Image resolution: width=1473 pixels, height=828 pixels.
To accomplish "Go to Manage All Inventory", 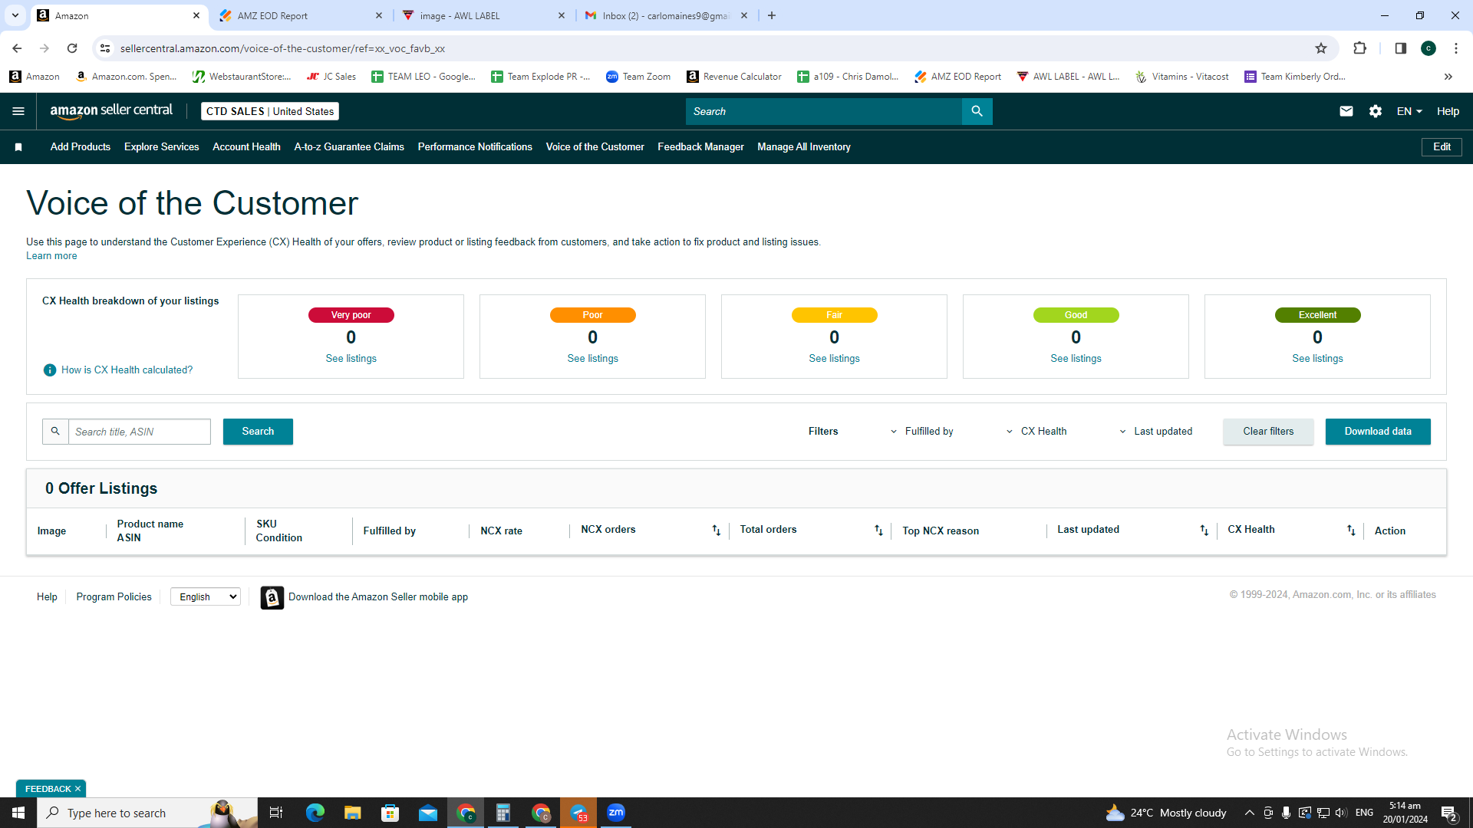I will 804,147.
